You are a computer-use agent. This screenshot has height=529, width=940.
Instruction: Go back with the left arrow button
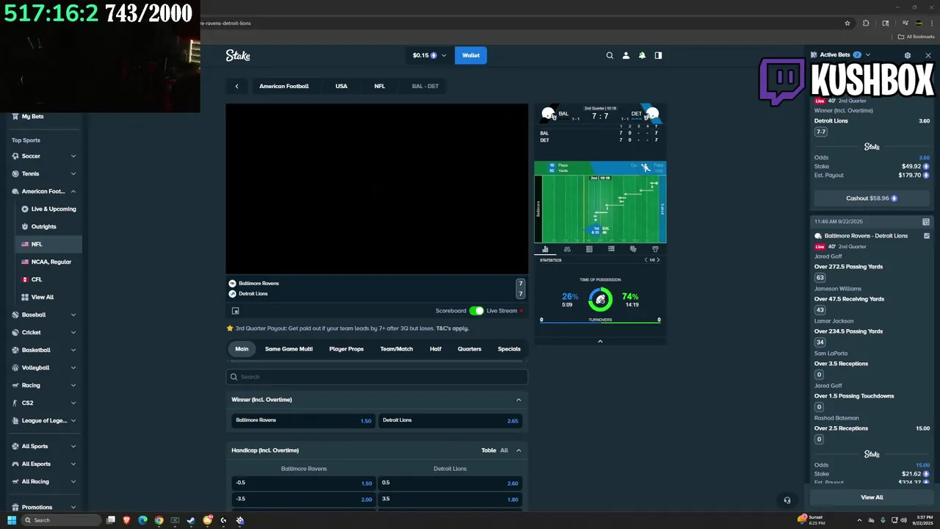(x=236, y=86)
